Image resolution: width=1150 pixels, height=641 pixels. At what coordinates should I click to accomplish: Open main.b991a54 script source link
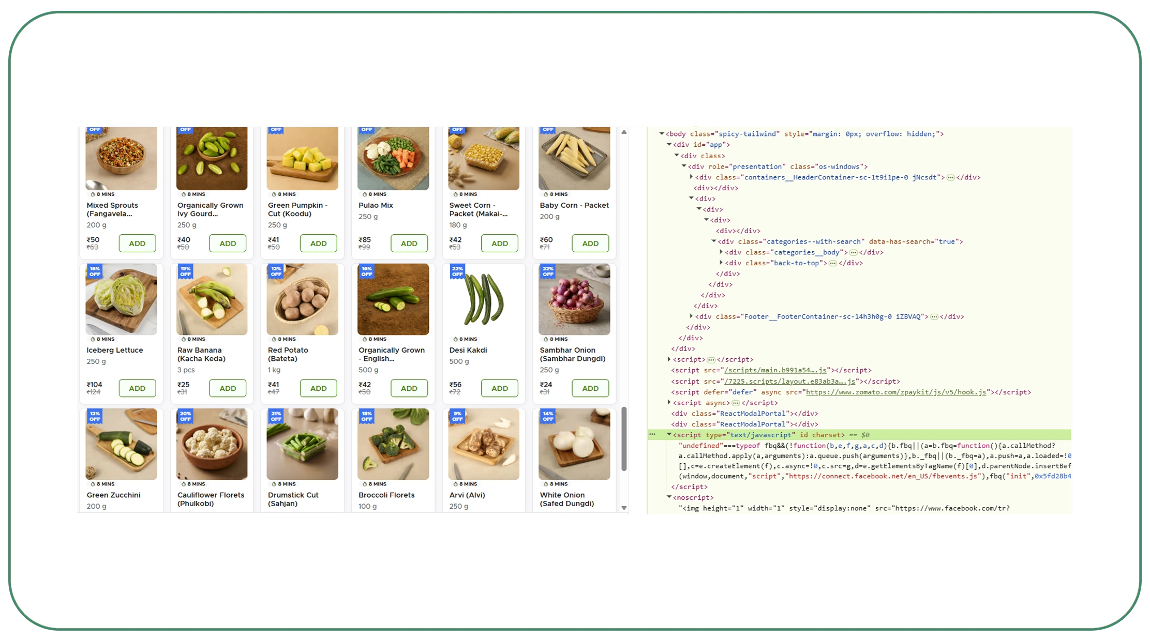[775, 370]
